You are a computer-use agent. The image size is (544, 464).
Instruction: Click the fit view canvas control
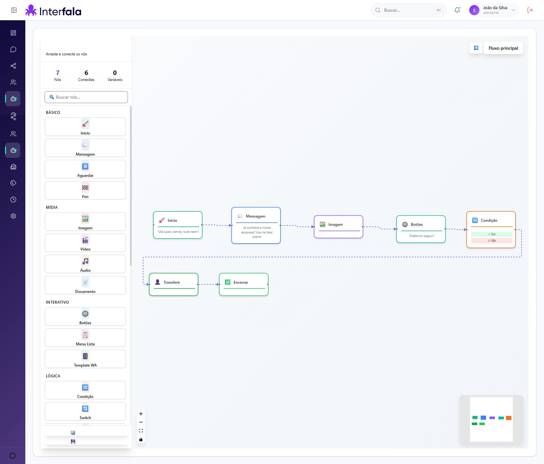click(141, 431)
